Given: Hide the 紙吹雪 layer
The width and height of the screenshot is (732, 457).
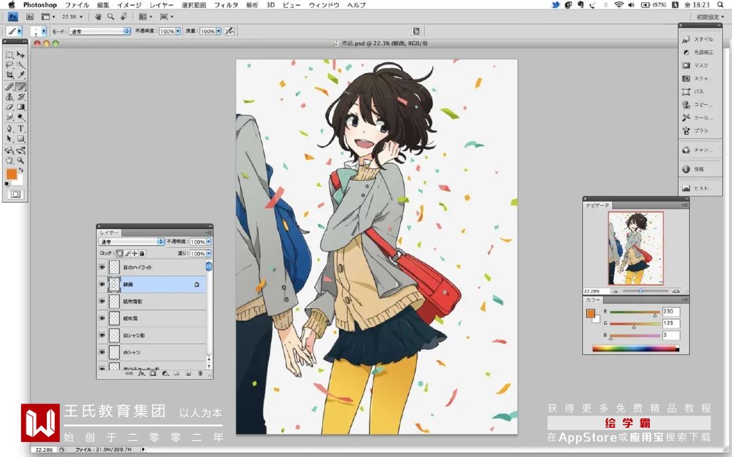Looking at the screenshot, I should pyautogui.click(x=102, y=318).
